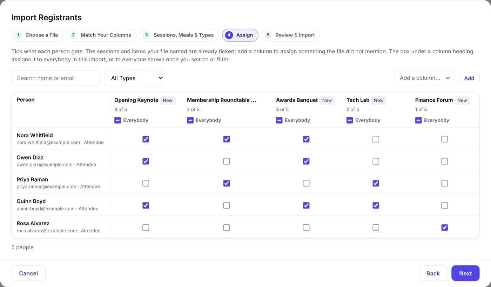Screen dimensions: 491x287
Task: Click the '5 people' count text
Action: (22, 247)
